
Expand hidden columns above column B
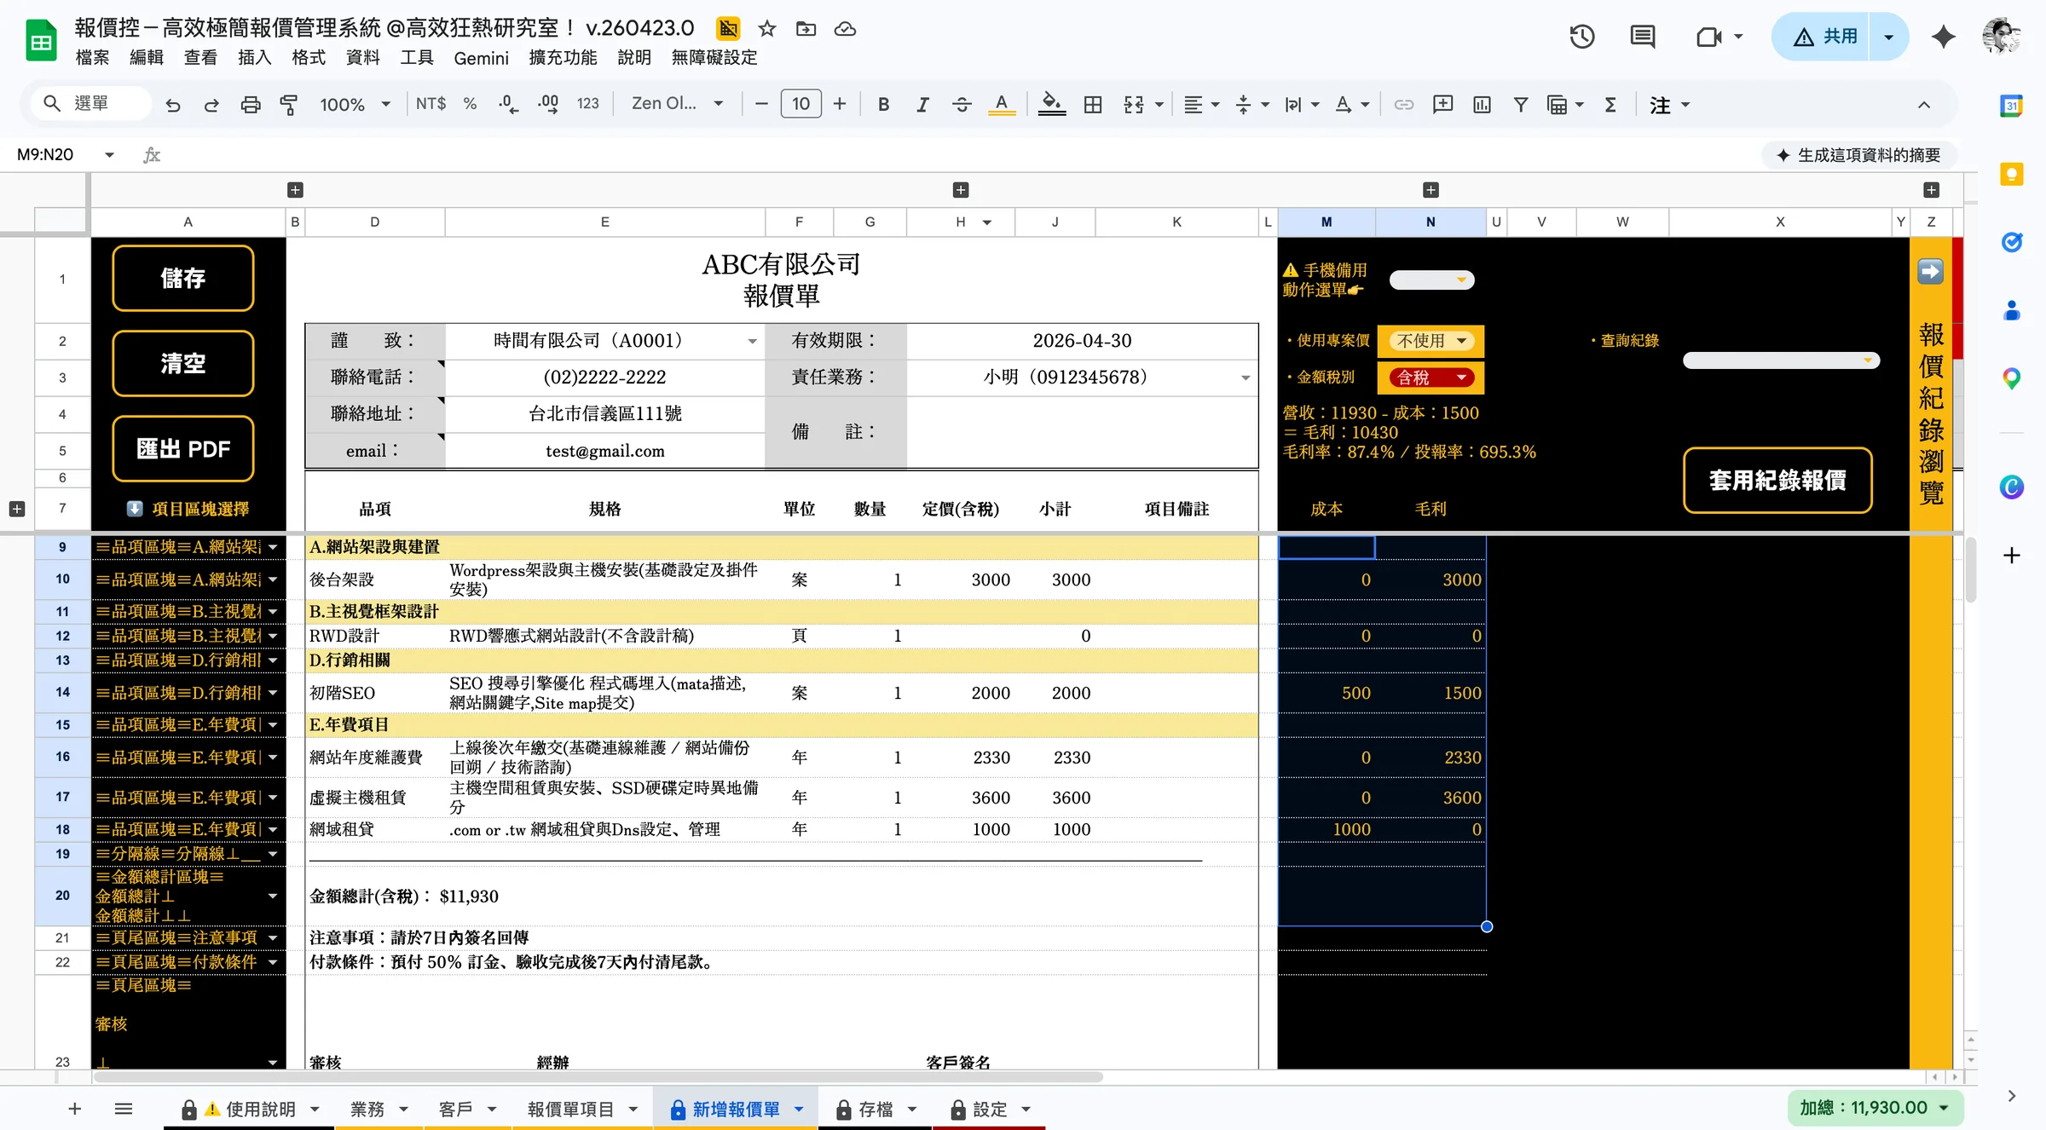click(x=295, y=190)
